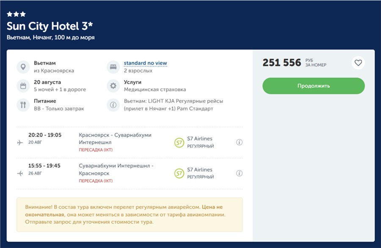
Task: Click the calendar icon beside 20 августа
Action: tap(23, 86)
